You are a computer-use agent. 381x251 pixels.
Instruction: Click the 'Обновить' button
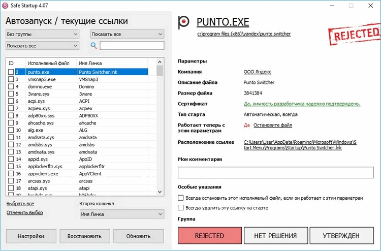tap(139, 236)
